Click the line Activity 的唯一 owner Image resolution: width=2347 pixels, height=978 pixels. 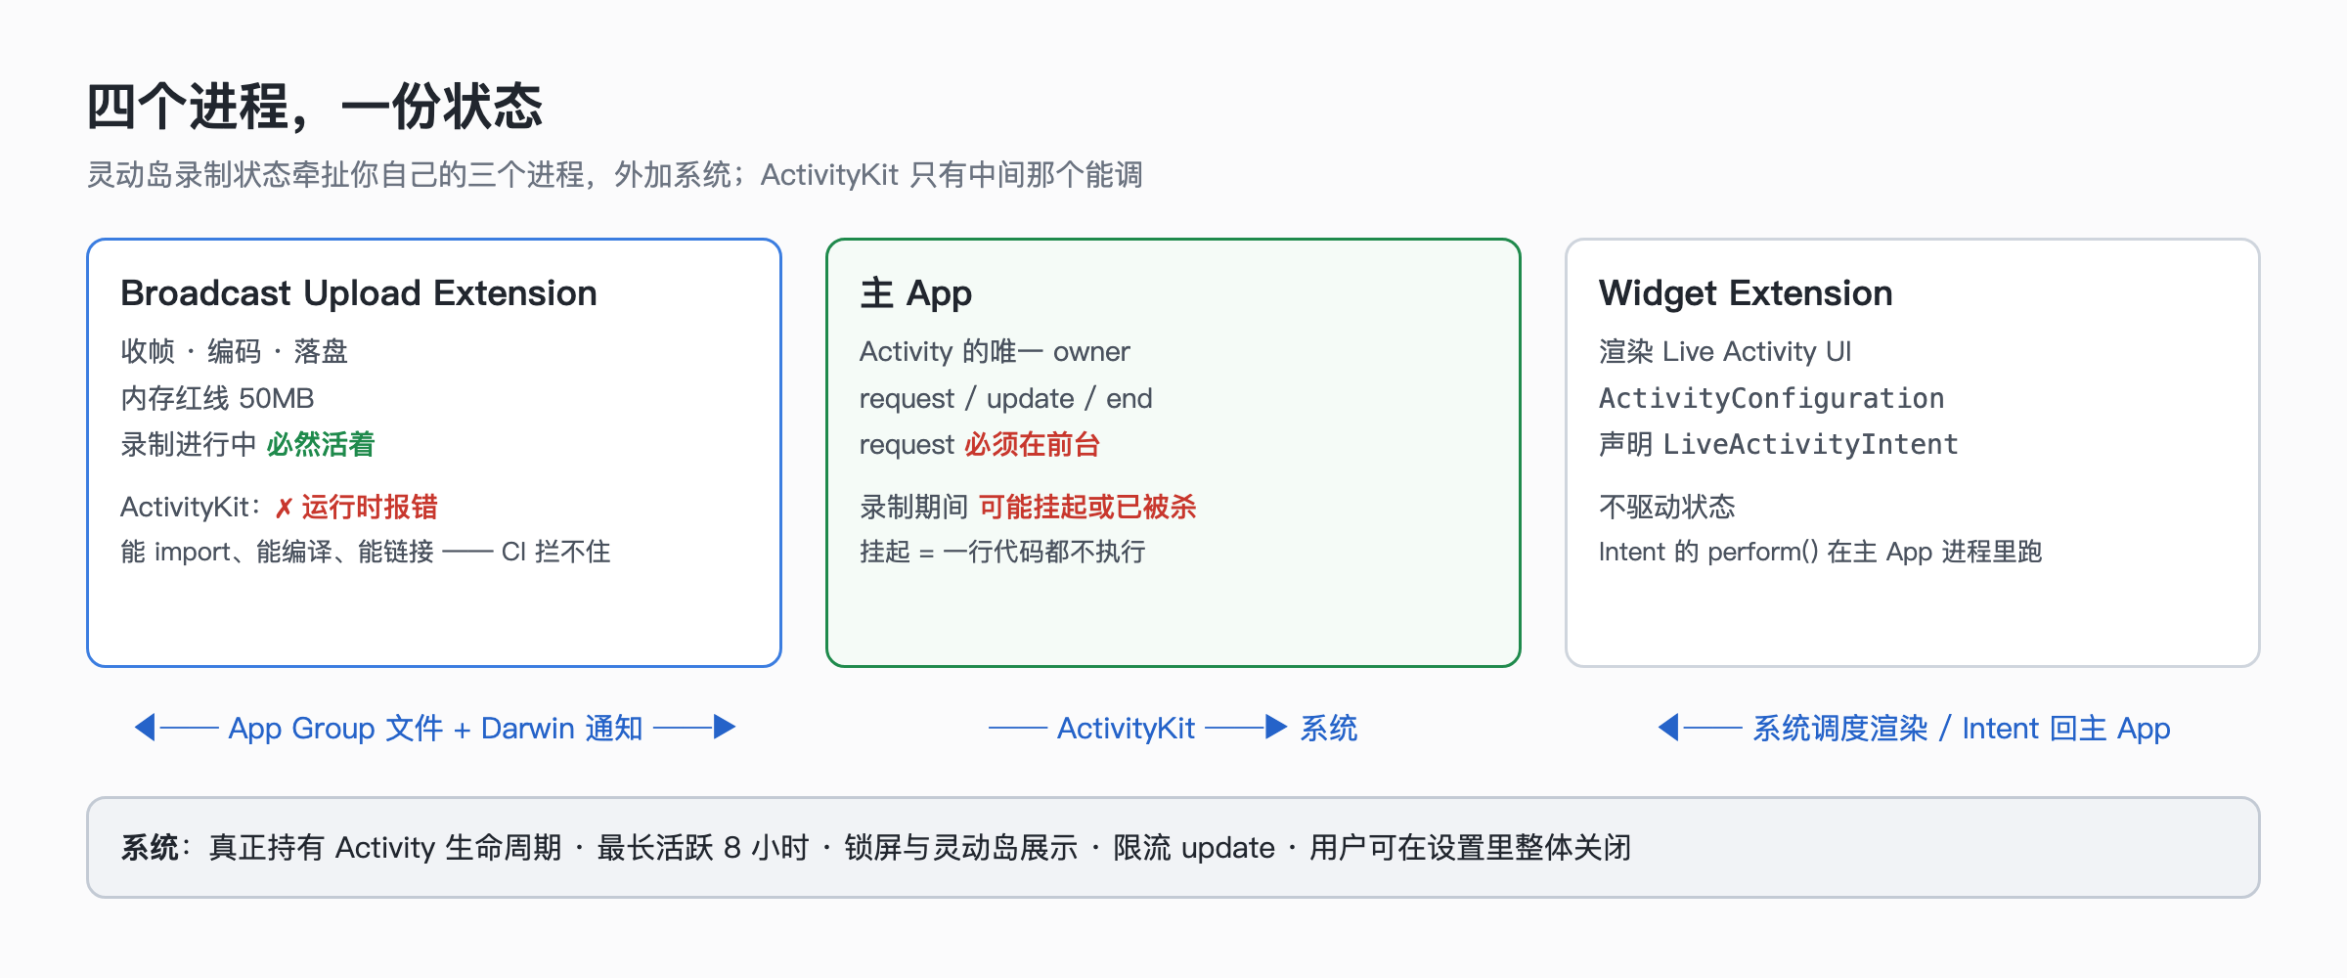tap(995, 351)
